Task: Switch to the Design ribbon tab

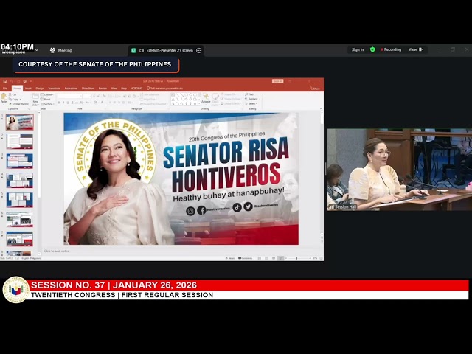Action: [40, 88]
